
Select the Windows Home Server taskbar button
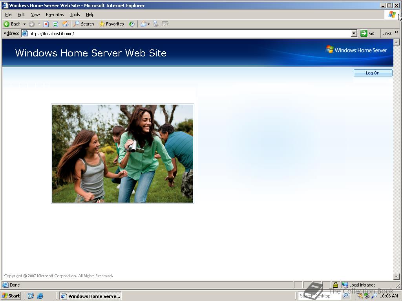tap(90, 296)
